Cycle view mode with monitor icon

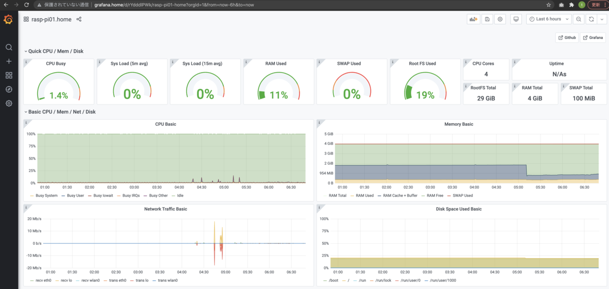coord(517,19)
